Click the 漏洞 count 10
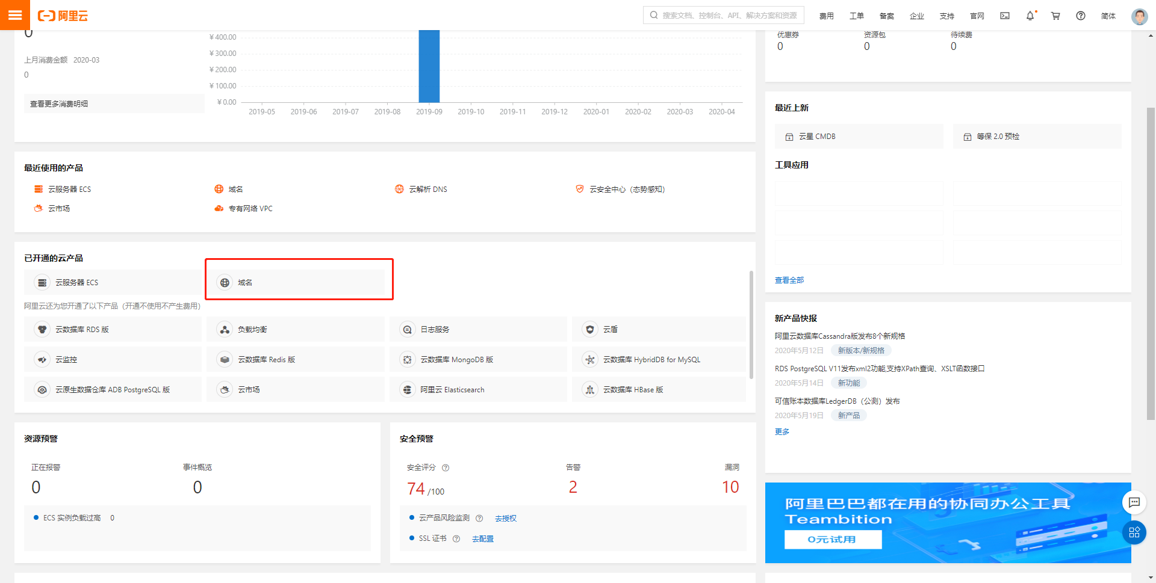 [x=730, y=487]
